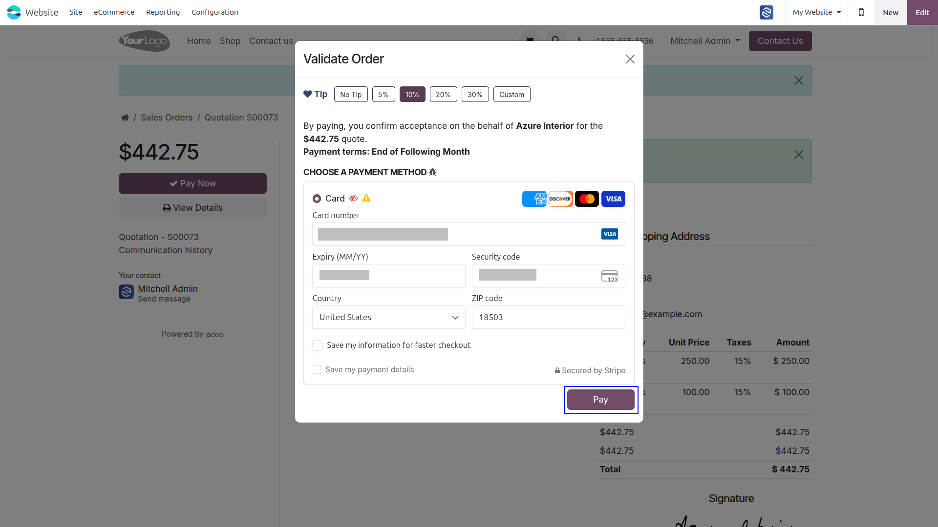This screenshot has height=527, width=938.
Task: Click the home icon in breadcrumb
Action: 125,118
